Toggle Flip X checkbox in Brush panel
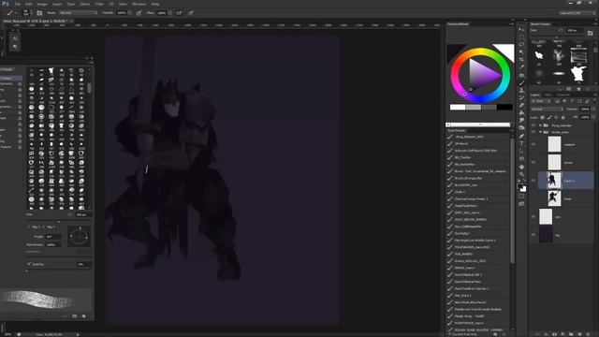599x337 pixels. [29, 227]
